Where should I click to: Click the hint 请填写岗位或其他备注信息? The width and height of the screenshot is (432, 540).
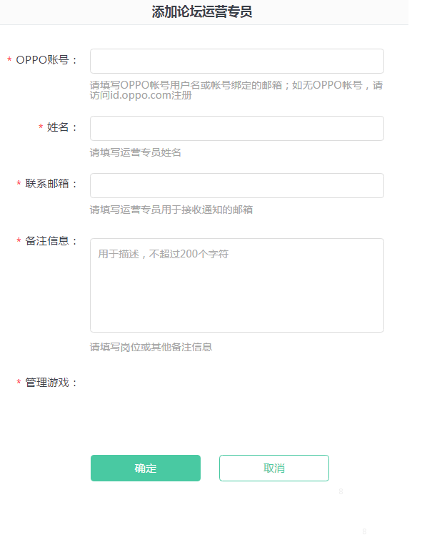(x=151, y=347)
